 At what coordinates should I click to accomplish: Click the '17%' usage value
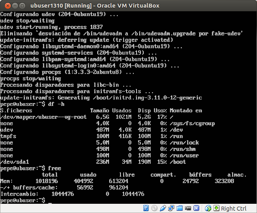point(162,117)
